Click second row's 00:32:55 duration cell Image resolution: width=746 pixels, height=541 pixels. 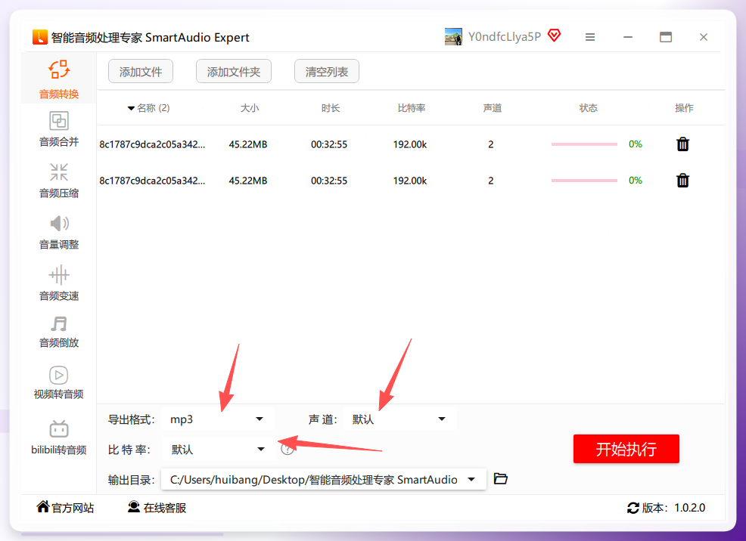pos(329,181)
